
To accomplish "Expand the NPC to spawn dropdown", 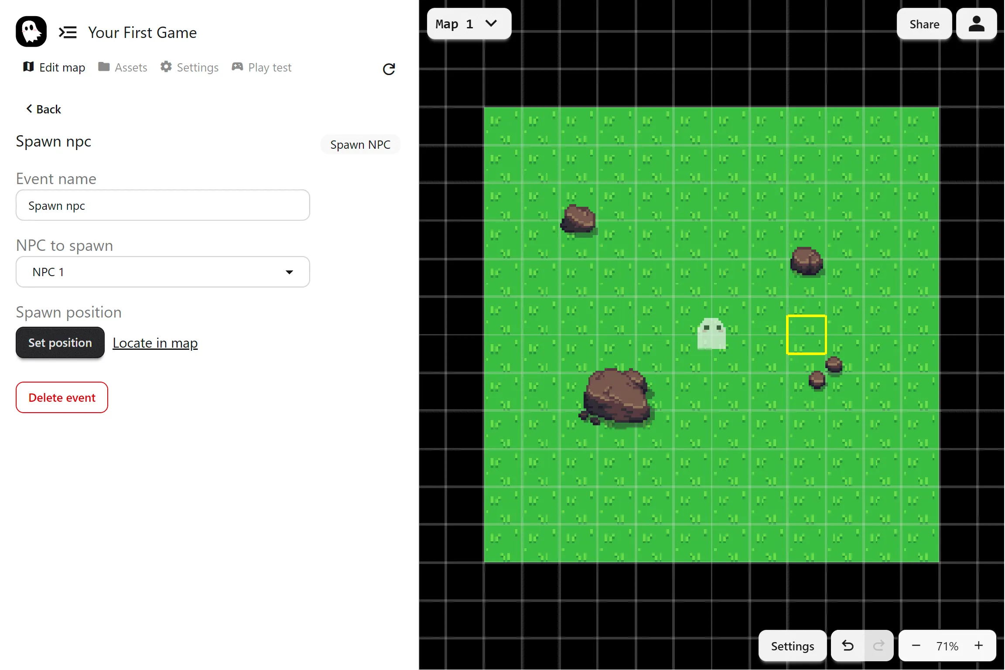I will (163, 272).
